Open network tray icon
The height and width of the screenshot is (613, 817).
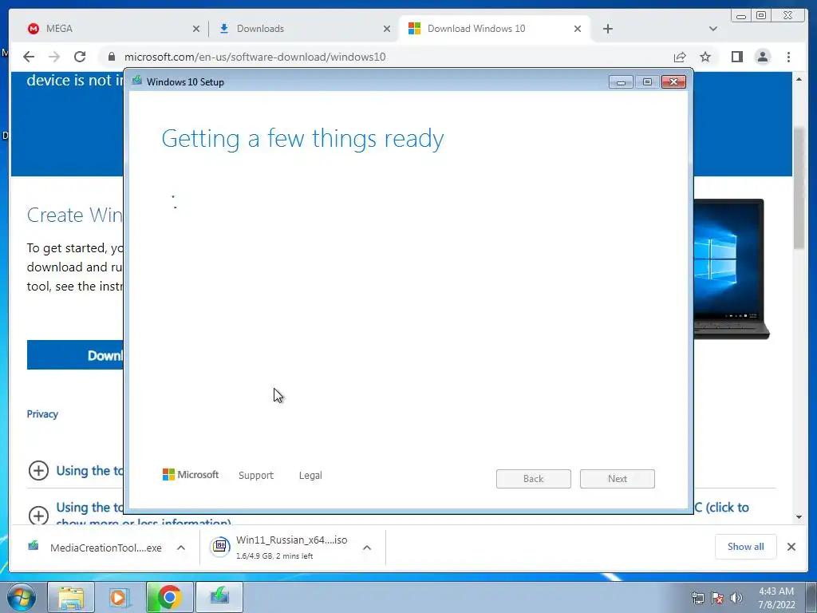click(697, 598)
